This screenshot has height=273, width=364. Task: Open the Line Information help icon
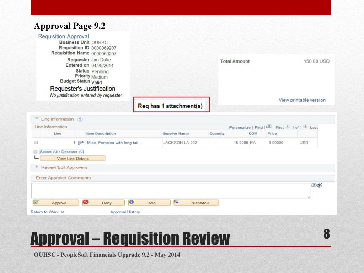pos(80,119)
